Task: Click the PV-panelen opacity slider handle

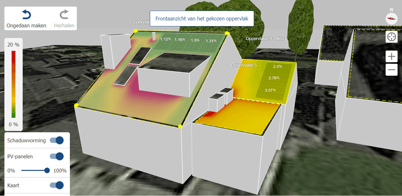Action: pos(47,170)
